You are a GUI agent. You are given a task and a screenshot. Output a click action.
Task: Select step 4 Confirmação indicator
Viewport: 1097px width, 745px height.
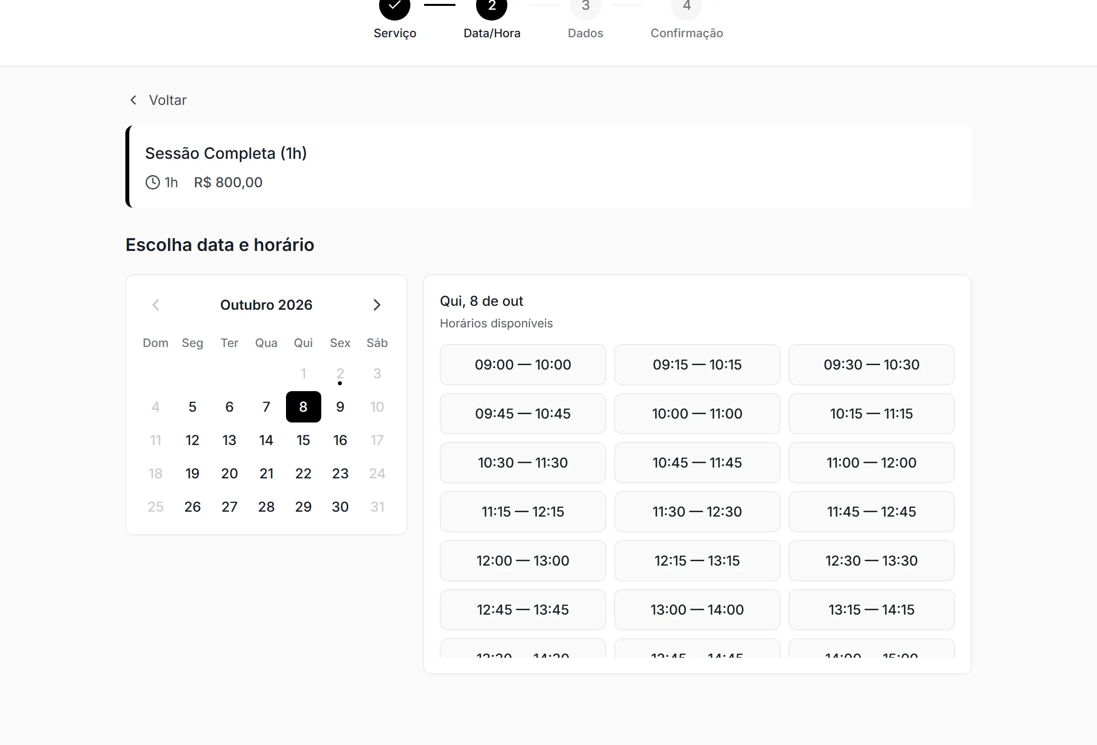687,6
